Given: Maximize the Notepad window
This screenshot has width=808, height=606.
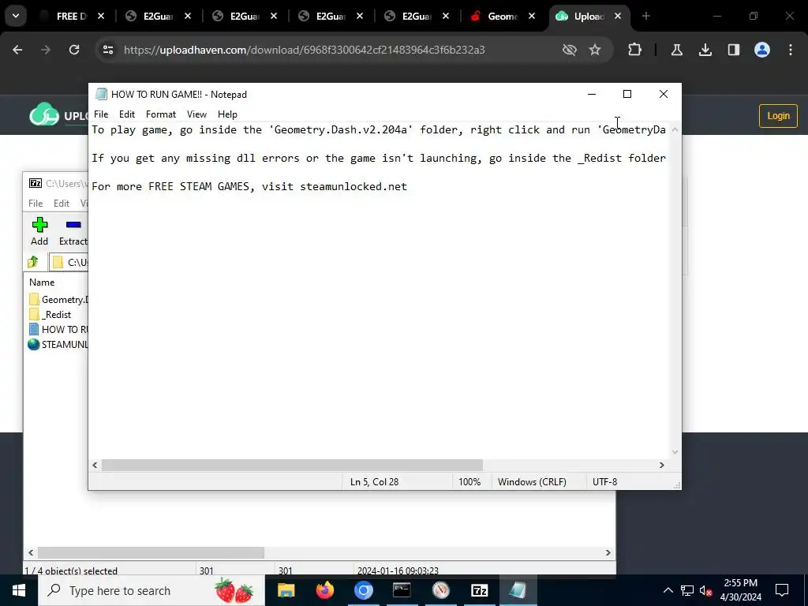Looking at the screenshot, I should [627, 94].
